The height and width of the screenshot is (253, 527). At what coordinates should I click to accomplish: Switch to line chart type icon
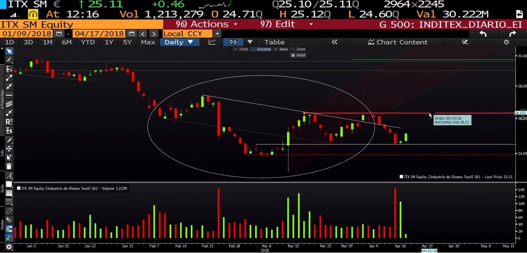212,42
